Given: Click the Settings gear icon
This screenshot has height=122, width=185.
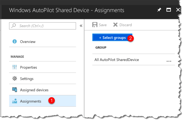Looking at the screenshot, I should tap(14, 78).
